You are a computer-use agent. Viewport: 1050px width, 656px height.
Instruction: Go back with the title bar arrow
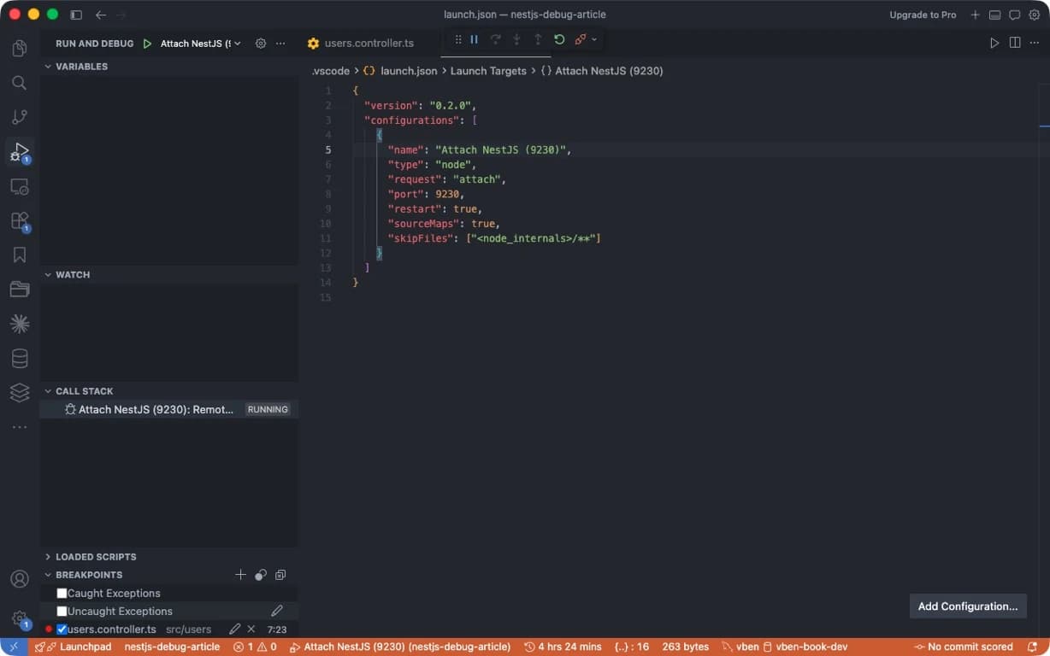[x=101, y=15]
